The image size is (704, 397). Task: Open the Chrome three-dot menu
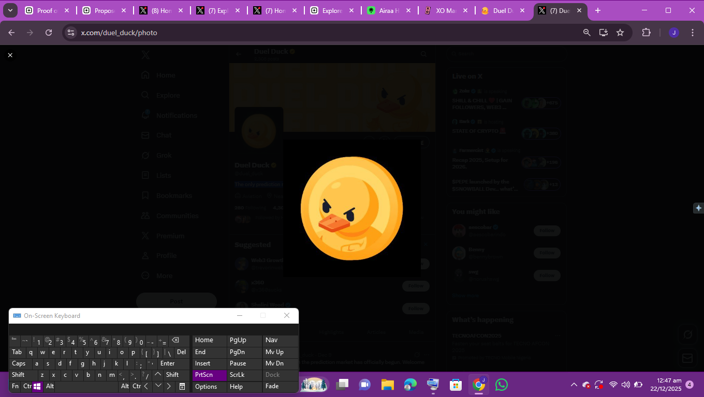point(693,33)
